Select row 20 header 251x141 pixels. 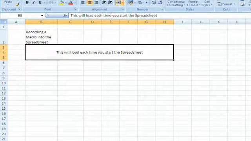pos(4,134)
